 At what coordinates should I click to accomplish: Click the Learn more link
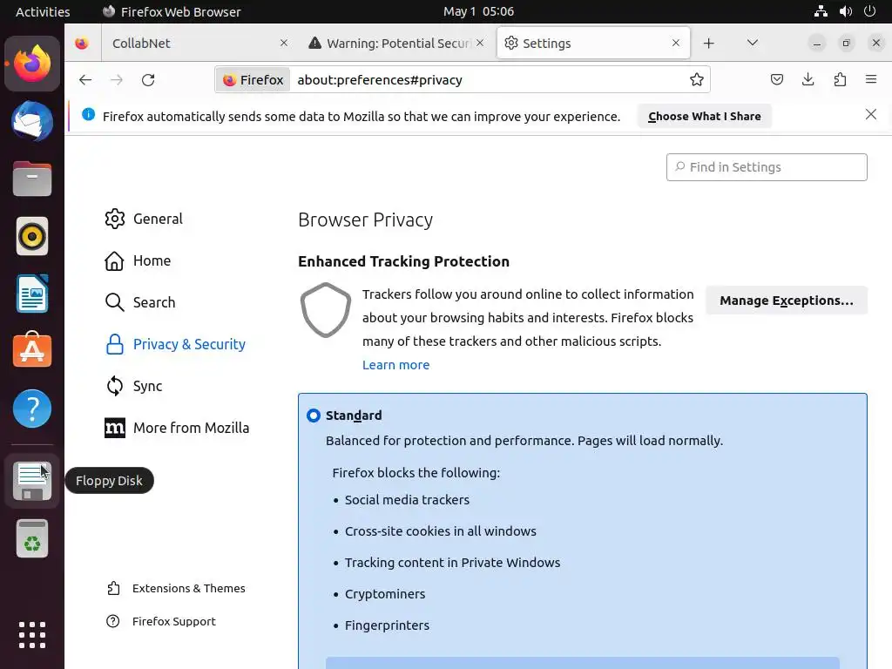coord(395,365)
